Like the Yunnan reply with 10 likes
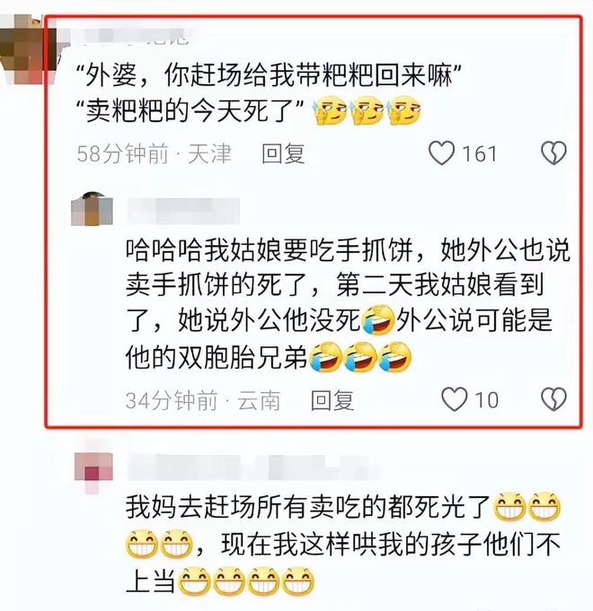593x611 pixels. coord(454,399)
